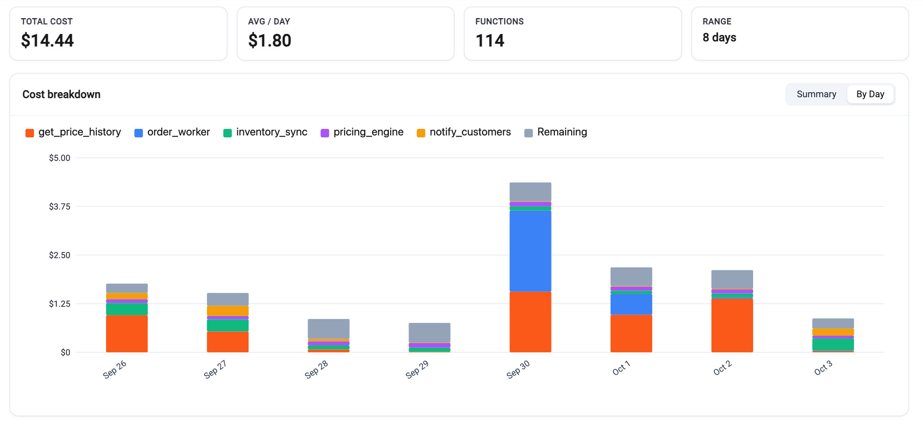This screenshot has width=923, height=426.
Task: Click the gray Remaining segment on Sep 28
Action: click(x=328, y=329)
